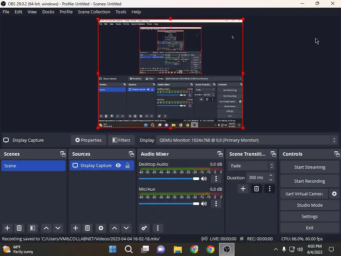Click Start Recording button
Image resolution: width=341 pixels, height=256 pixels.
[x=310, y=181]
